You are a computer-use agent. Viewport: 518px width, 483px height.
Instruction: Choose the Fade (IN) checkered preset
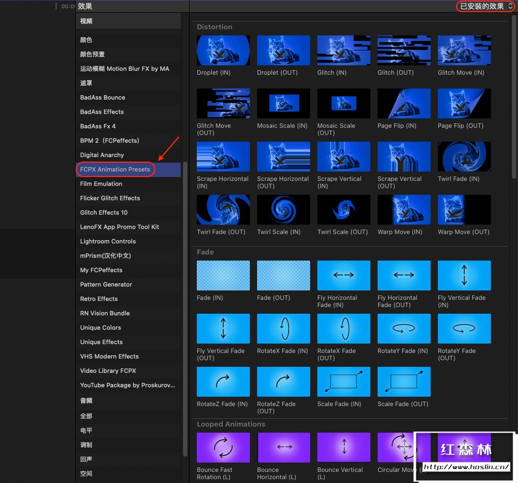[x=223, y=276]
